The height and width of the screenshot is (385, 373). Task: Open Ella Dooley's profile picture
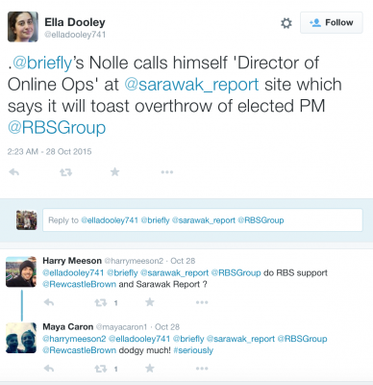coord(23,27)
